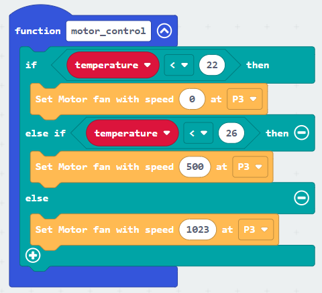322x293 pixels.
Task: Change the less-than operator in the if condition
Action: (x=179, y=65)
